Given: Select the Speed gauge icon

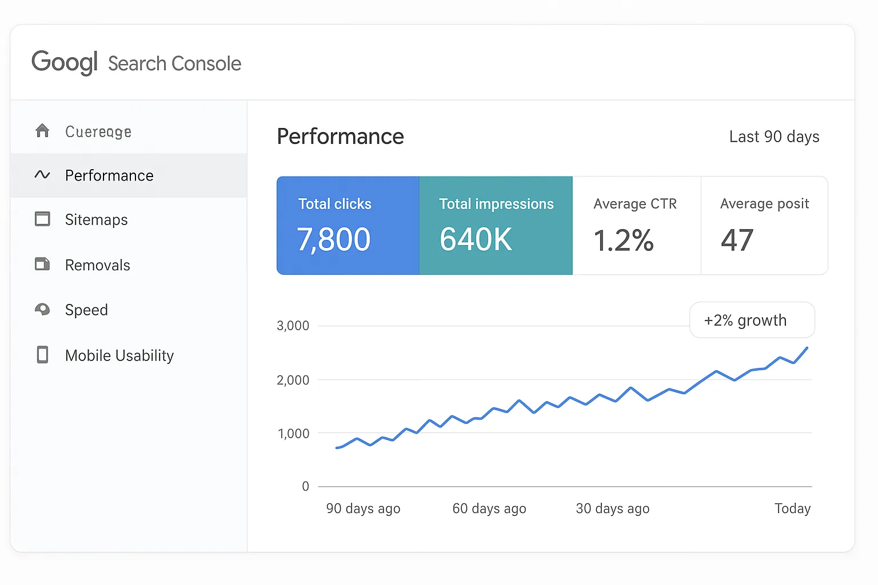Looking at the screenshot, I should [43, 310].
